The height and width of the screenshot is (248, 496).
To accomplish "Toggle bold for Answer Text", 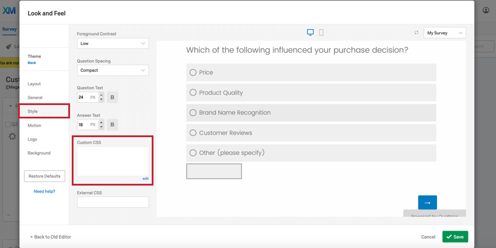I will click(112, 124).
